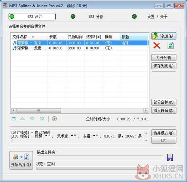
Task: Click the up arrow of info box scrollbar
Action: (x=146, y=133)
